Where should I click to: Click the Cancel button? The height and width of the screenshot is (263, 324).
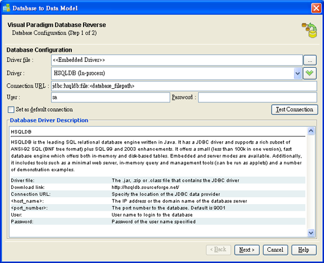tap(275, 250)
